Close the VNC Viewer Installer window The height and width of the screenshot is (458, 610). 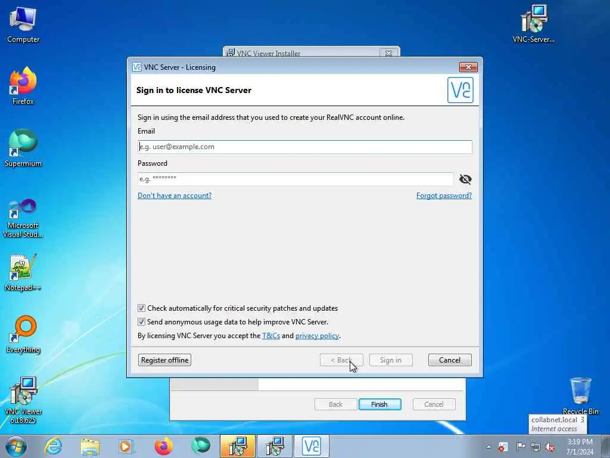[x=388, y=53]
